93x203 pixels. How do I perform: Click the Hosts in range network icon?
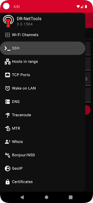(8, 62)
